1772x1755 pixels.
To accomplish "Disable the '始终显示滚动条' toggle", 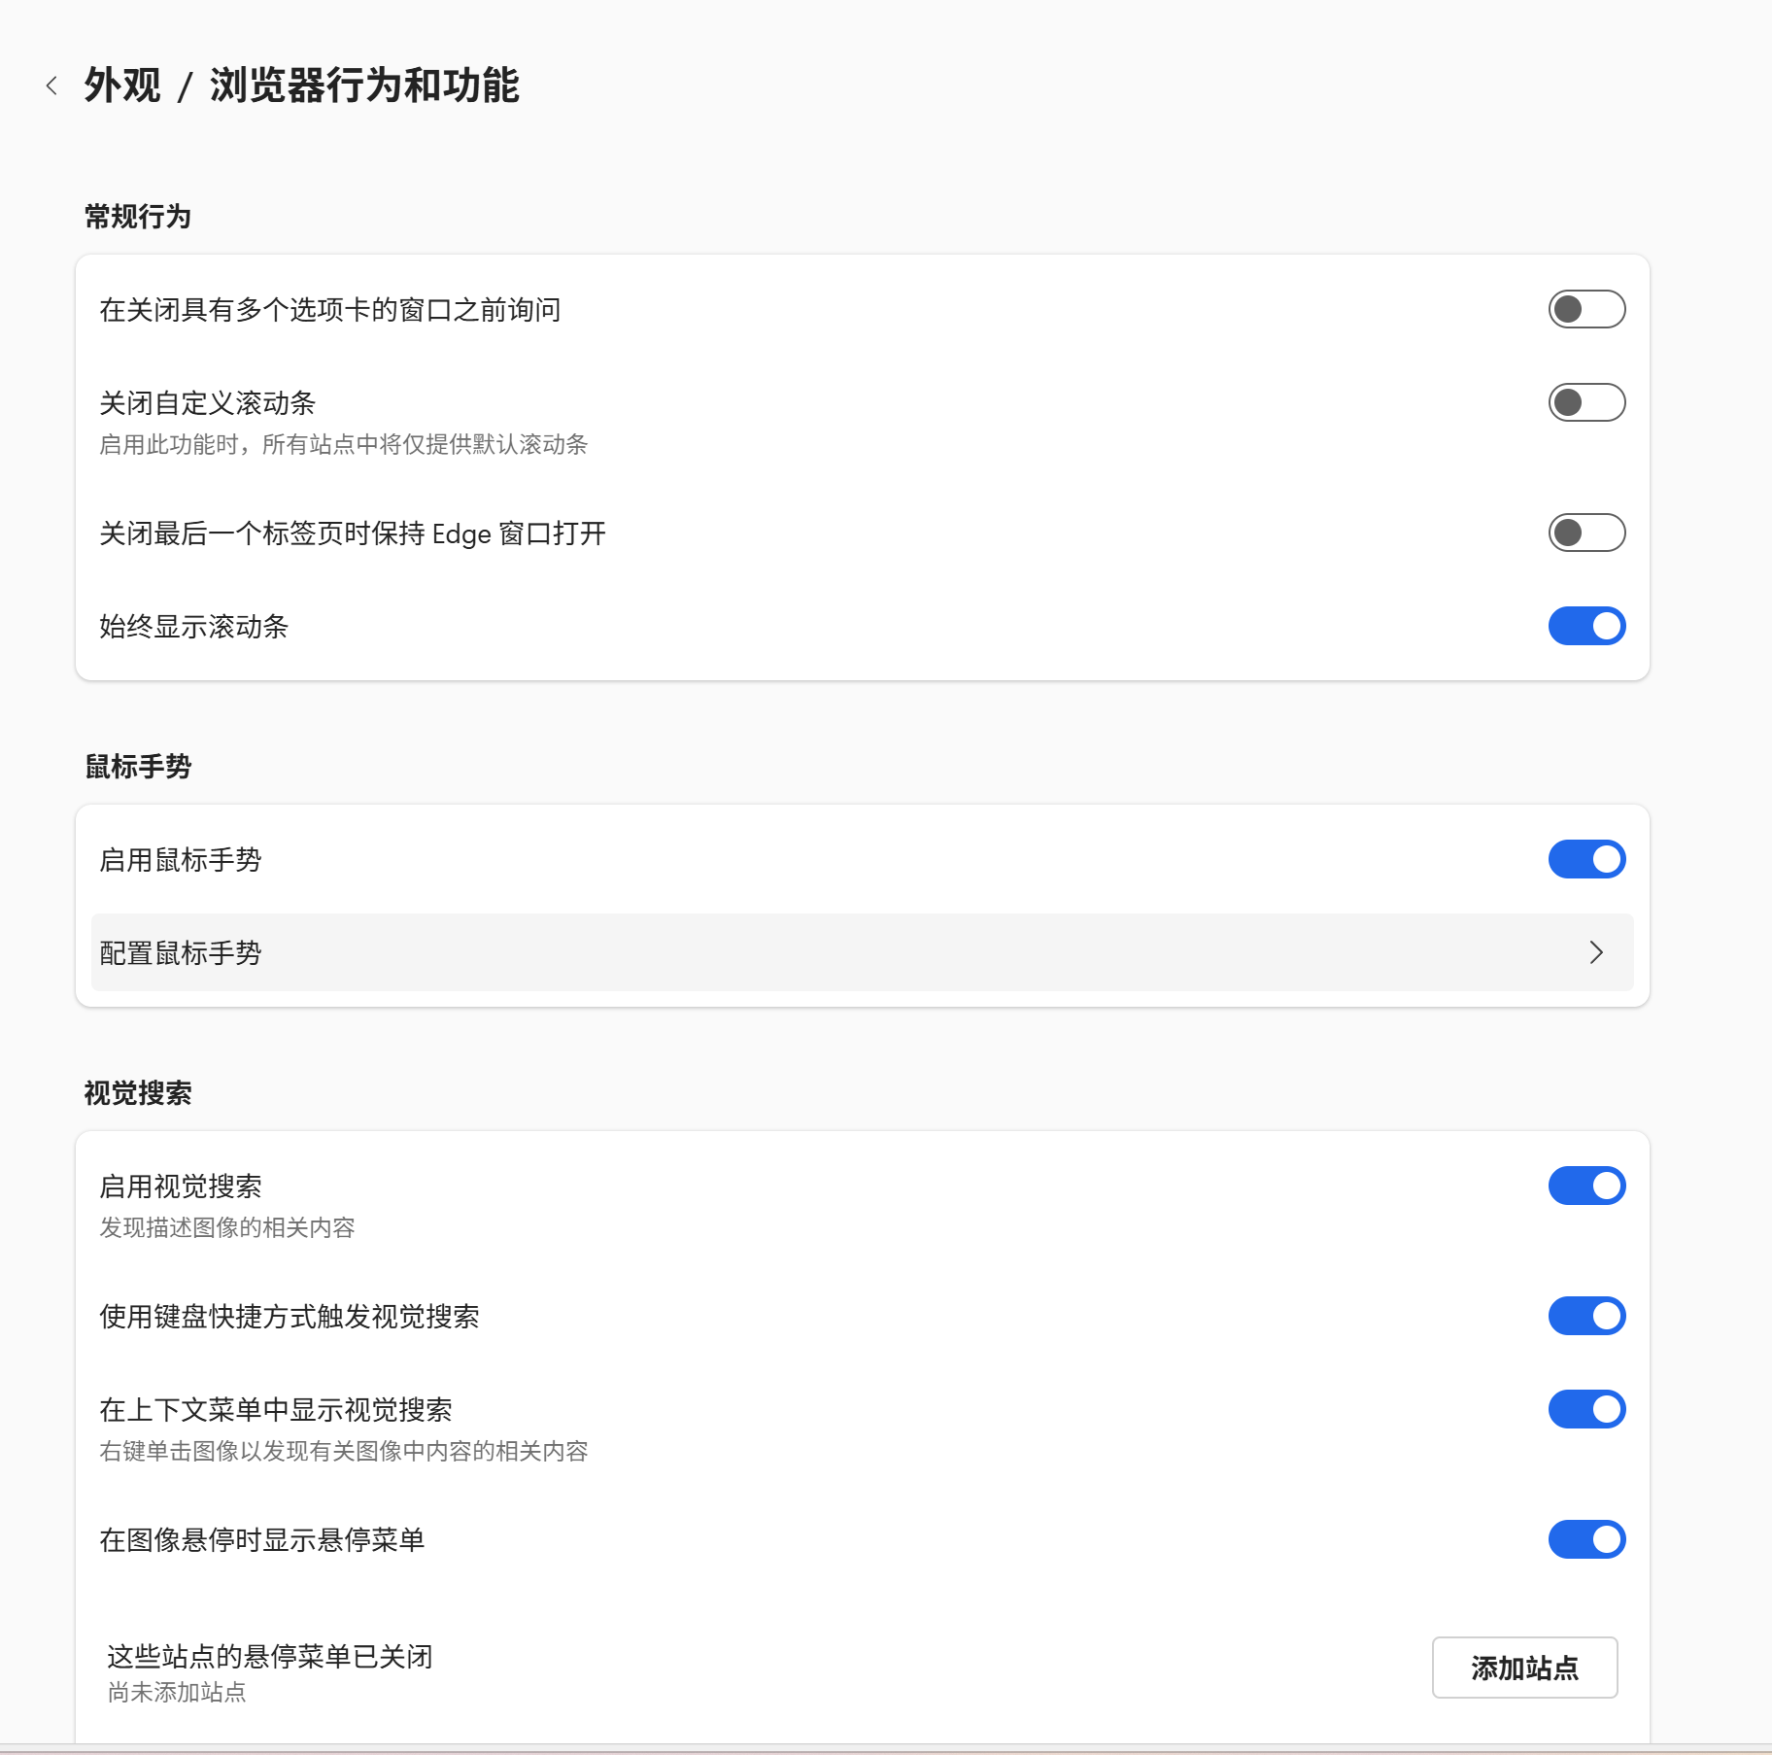I will click(1586, 627).
